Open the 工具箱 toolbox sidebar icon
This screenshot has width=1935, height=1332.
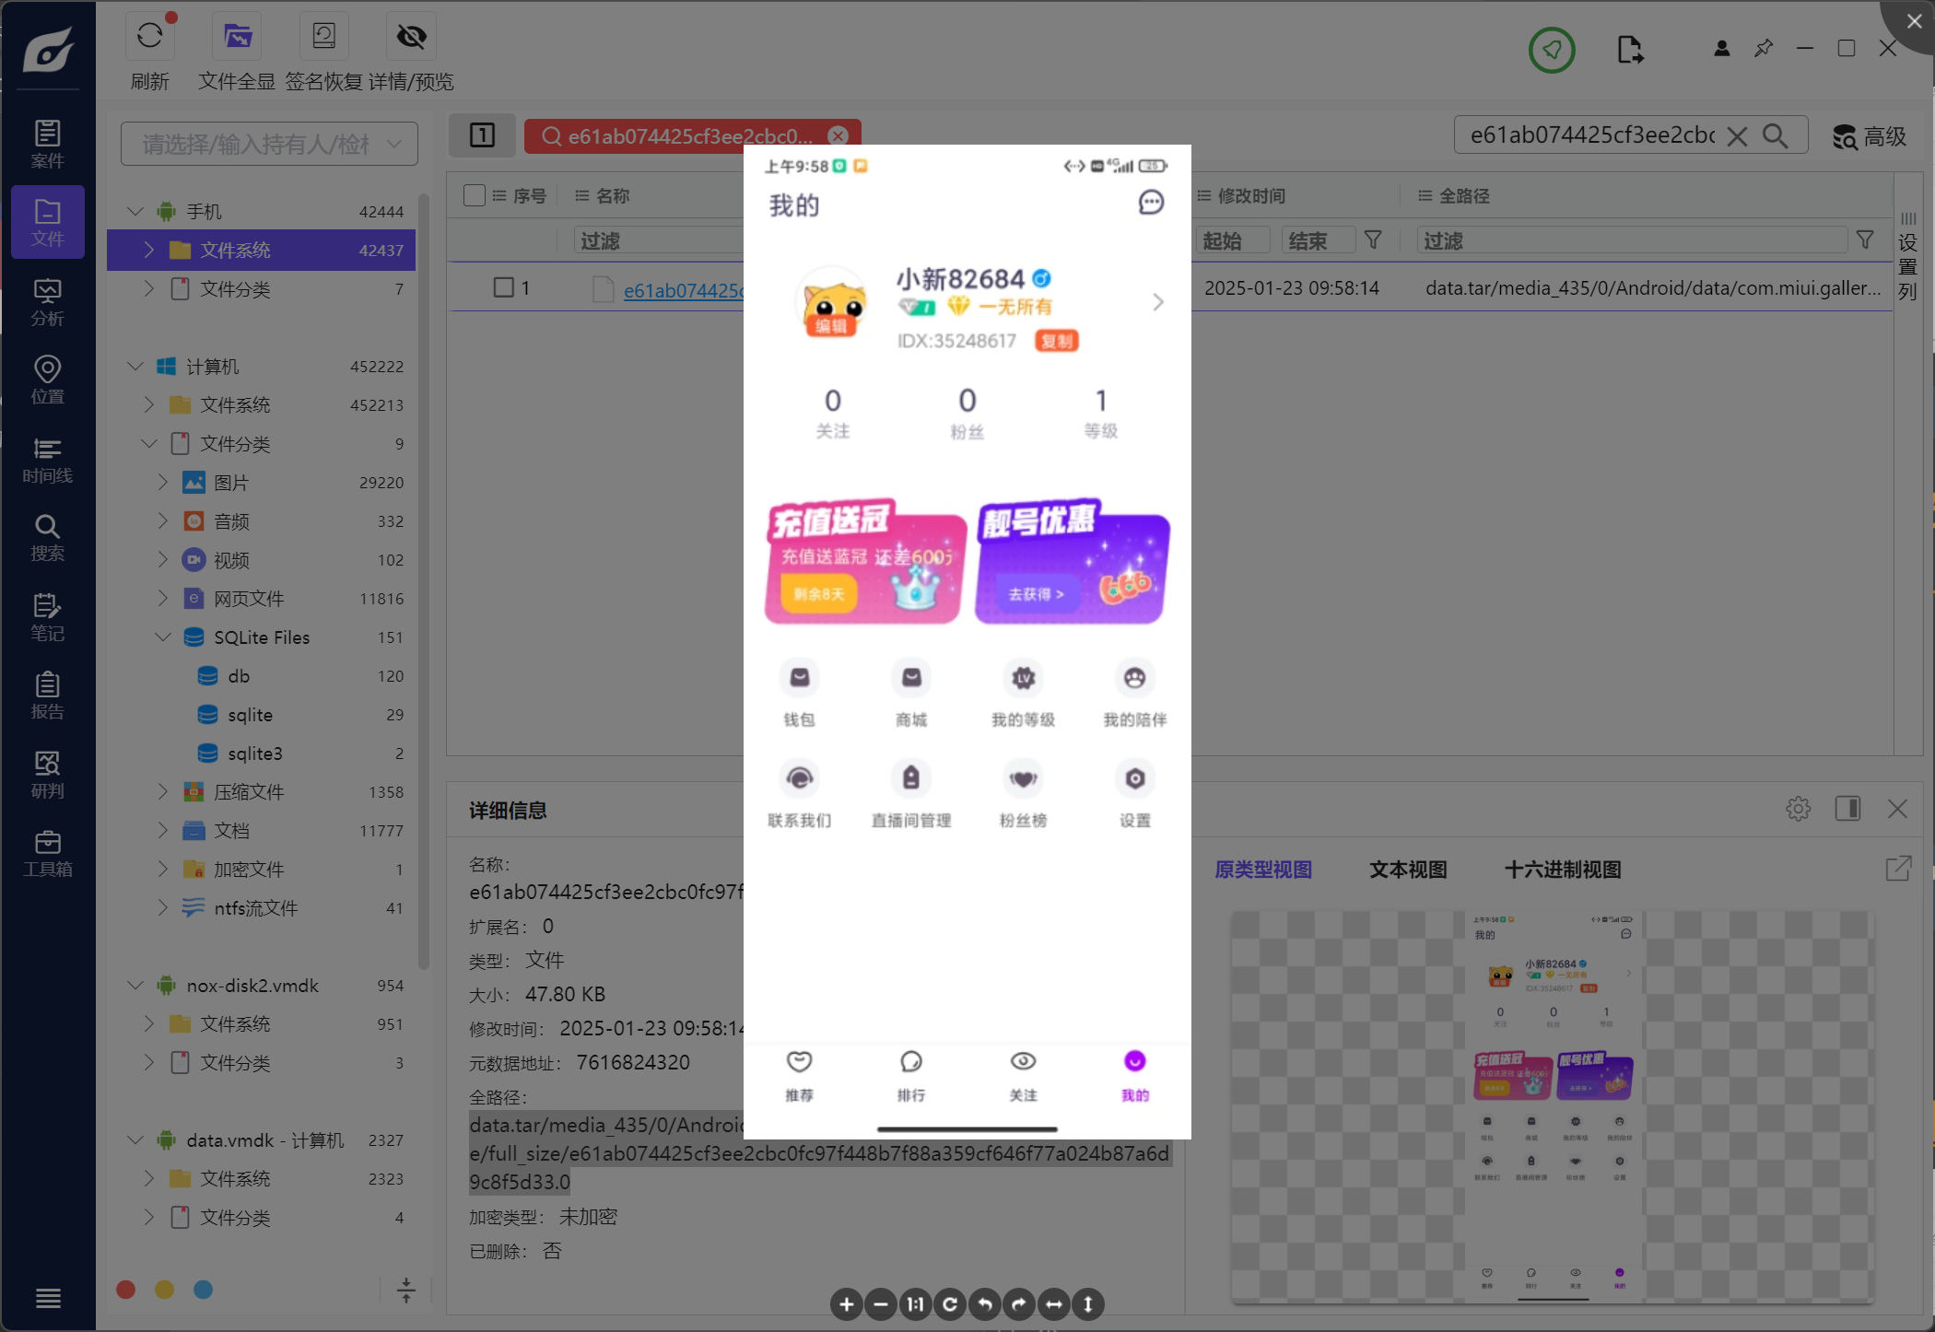(x=48, y=853)
